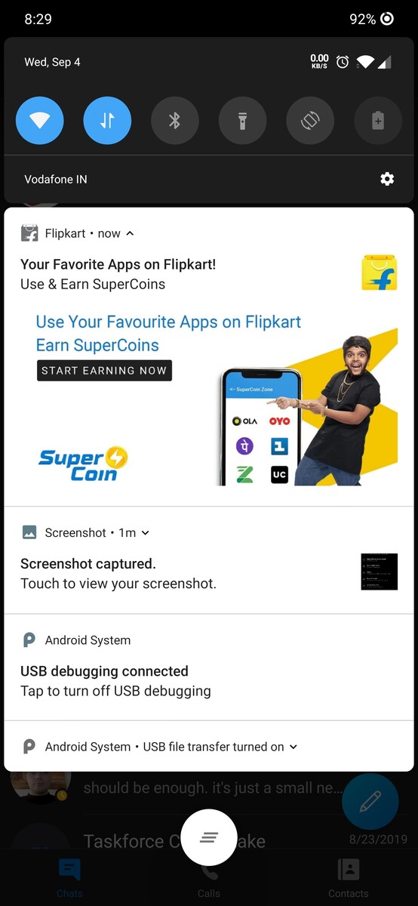Toggle the mobile data quick setting
The width and height of the screenshot is (418, 906).
(107, 120)
